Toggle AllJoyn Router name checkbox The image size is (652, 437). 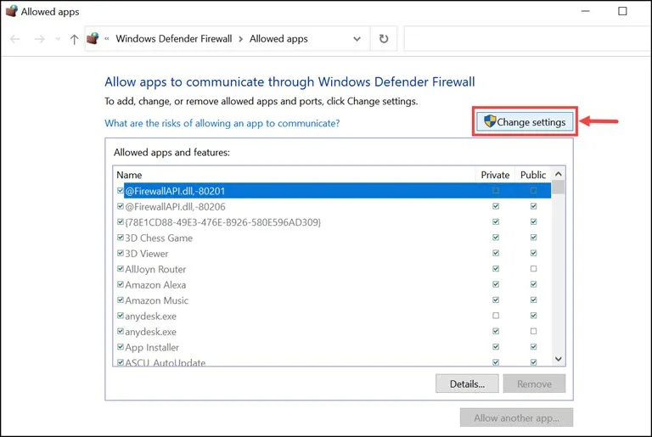pyautogui.click(x=121, y=269)
